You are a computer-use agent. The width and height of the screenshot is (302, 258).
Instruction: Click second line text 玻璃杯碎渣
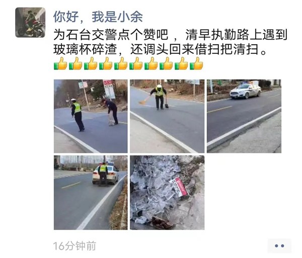(x=86, y=49)
